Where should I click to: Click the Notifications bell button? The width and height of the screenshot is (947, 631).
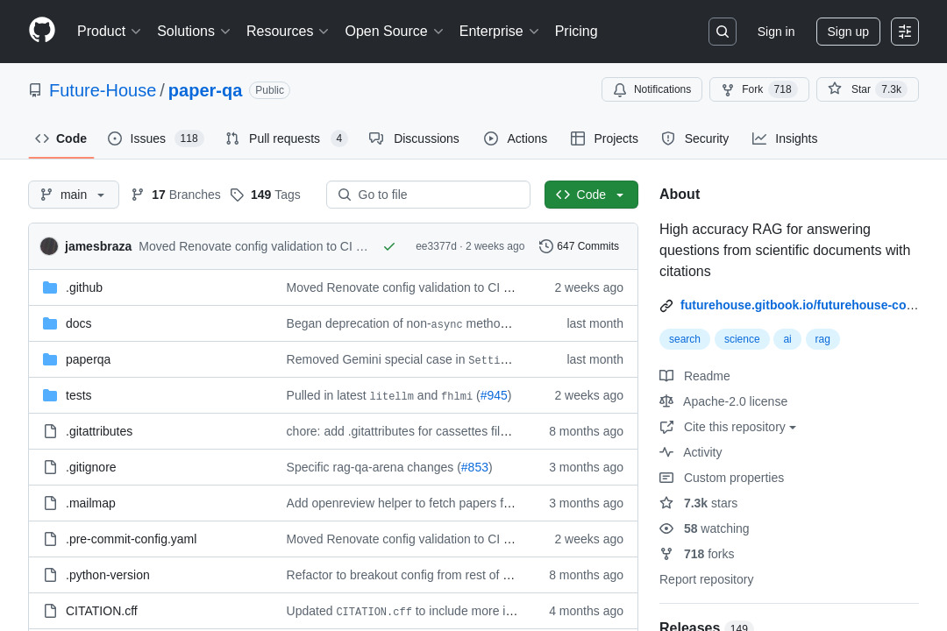tap(652, 89)
